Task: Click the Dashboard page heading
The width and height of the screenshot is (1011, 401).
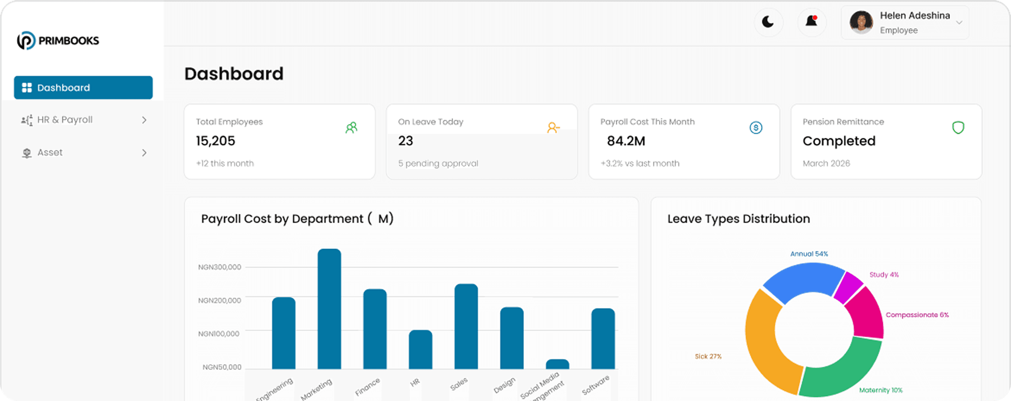Action: (x=234, y=74)
